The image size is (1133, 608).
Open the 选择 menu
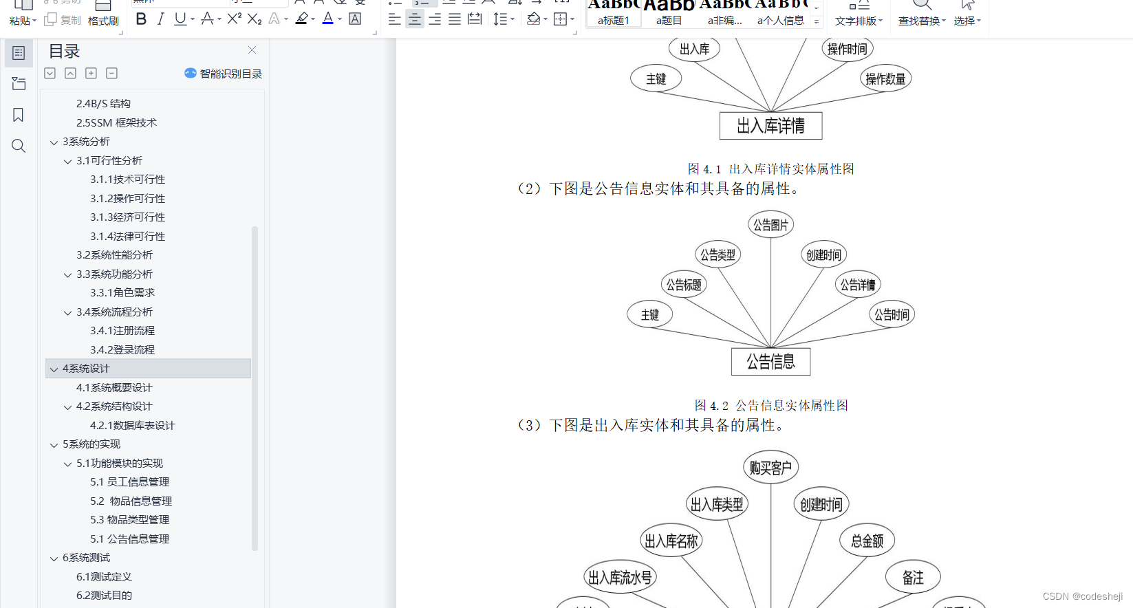[967, 21]
